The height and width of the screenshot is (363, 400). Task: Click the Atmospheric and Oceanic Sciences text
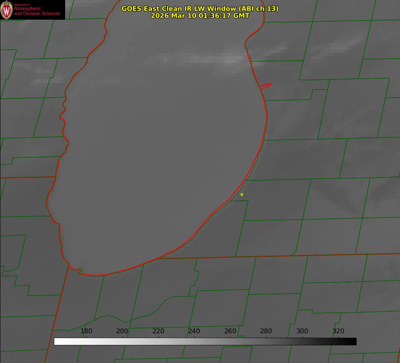37,11
